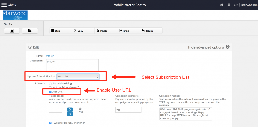Click the open folder icon button

coord(30,31)
